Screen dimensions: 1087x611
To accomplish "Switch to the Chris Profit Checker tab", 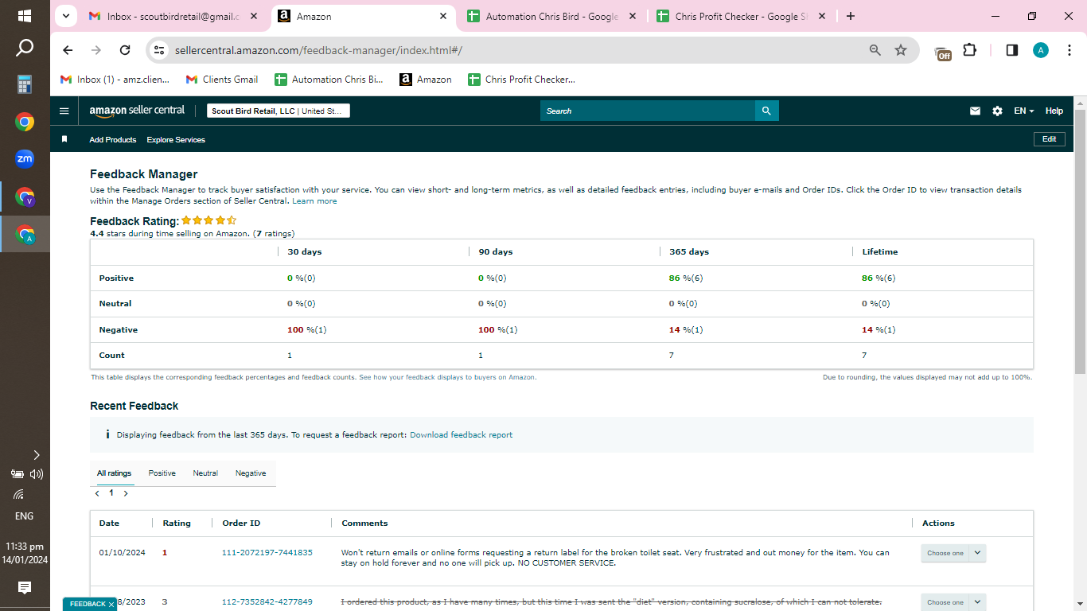I will tap(741, 16).
